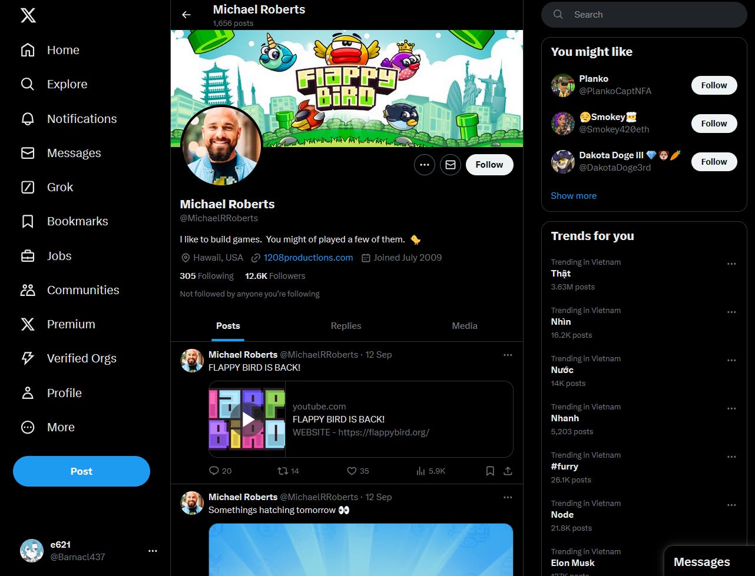
Task: Open Grok from the sidebar
Action: pyautogui.click(x=47, y=187)
